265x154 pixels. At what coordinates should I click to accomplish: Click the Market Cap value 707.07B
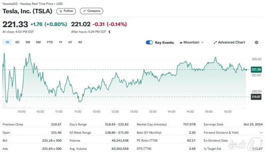coord(189,125)
